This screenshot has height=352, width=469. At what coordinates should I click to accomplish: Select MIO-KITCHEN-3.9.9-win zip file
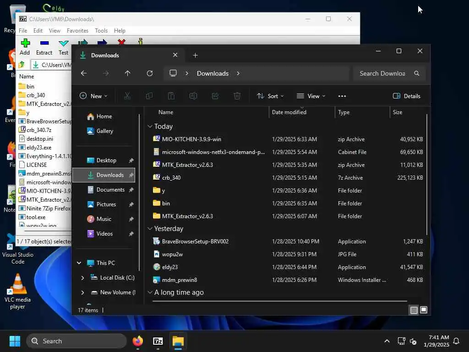click(x=288, y=139)
